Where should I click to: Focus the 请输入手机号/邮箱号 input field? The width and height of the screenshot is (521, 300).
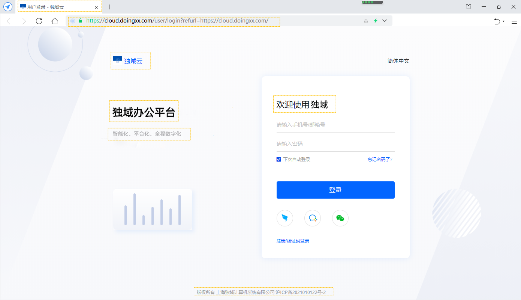[x=335, y=125]
